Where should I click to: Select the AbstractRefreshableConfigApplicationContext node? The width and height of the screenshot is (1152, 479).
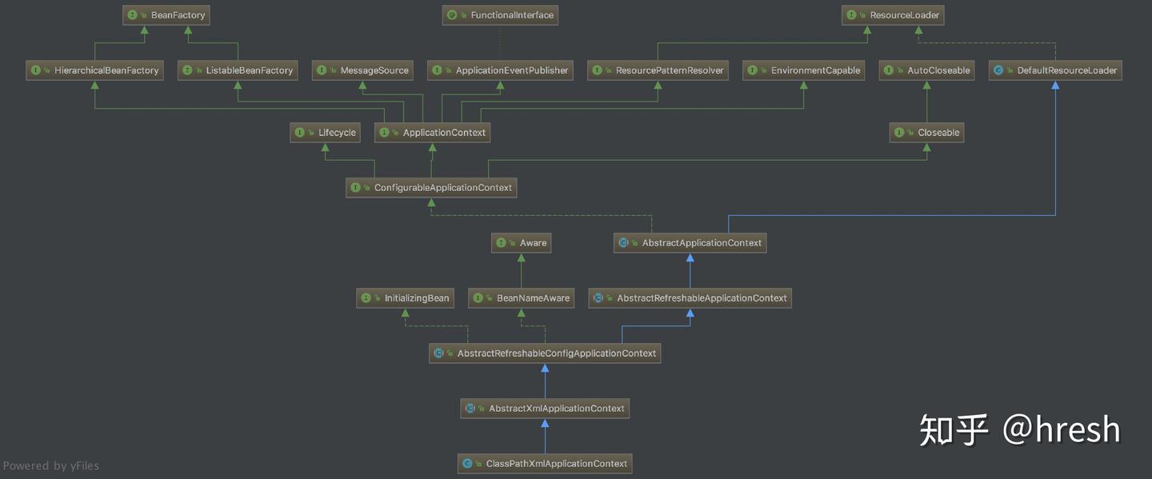pos(545,353)
